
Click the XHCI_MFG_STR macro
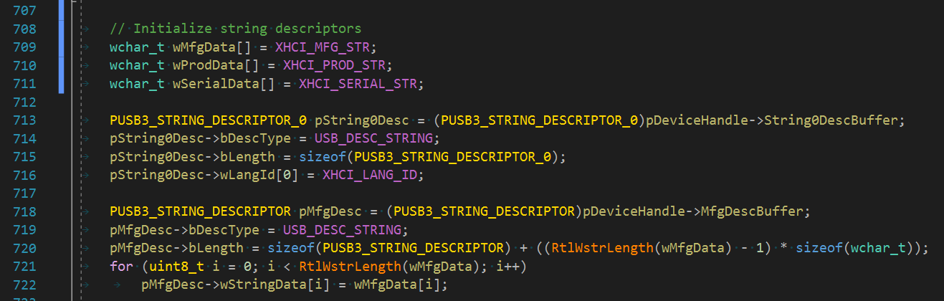click(325, 47)
